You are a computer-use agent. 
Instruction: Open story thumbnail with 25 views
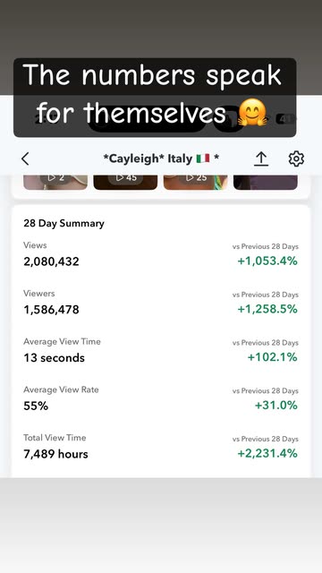pos(195,182)
